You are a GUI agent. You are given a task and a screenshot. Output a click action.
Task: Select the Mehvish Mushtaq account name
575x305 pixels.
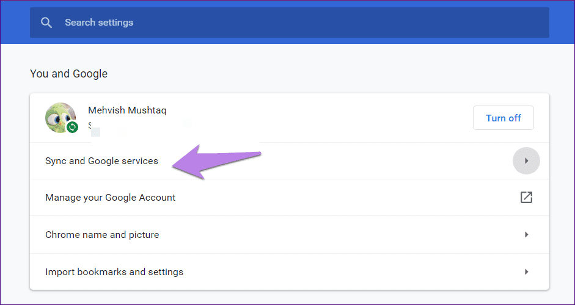pos(127,110)
